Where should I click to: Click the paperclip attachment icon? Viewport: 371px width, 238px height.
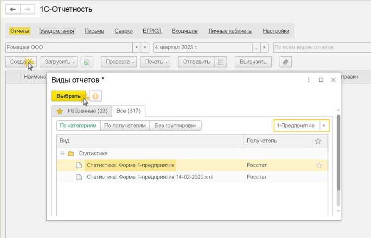[285, 62]
